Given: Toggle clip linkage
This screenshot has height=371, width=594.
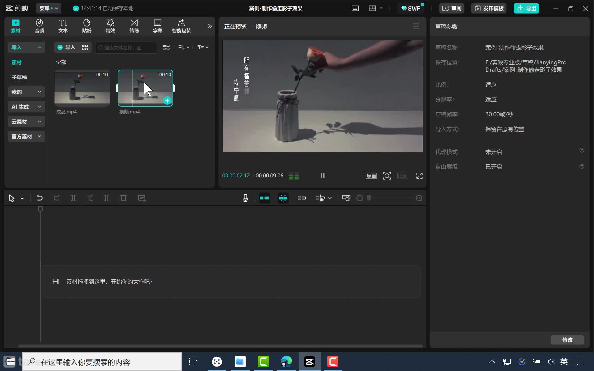Looking at the screenshot, I should [302, 198].
